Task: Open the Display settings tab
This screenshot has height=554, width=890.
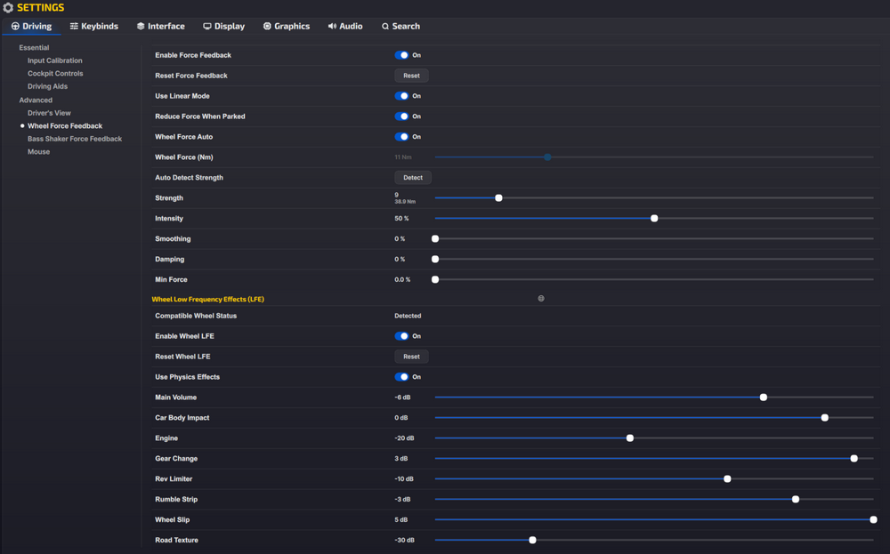Action: coord(223,27)
